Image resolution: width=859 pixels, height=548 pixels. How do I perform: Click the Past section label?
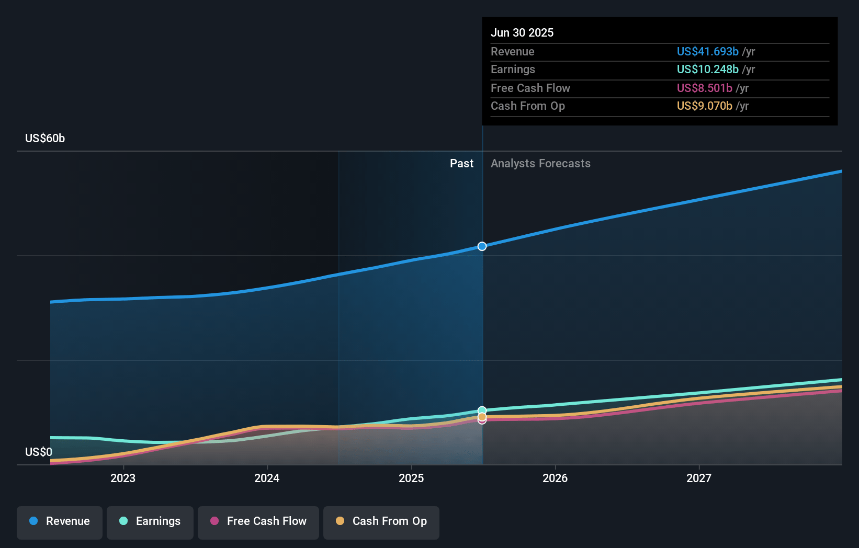tap(461, 164)
